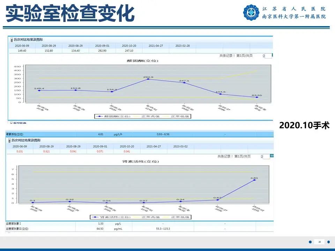Image resolution: width=335 pixels, height=251 pixels.
Task: Click the left slide navigation dot
Action: coord(310,242)
